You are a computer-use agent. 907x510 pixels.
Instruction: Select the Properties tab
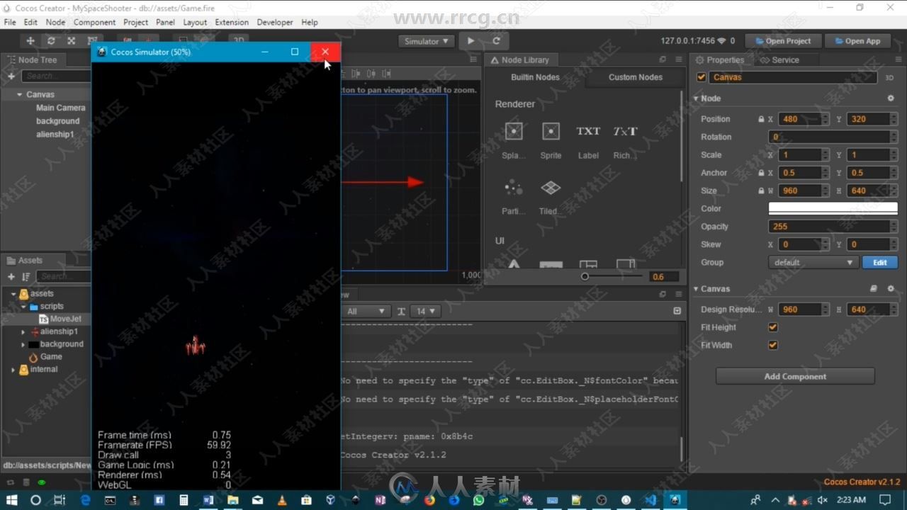pos(719,60)
